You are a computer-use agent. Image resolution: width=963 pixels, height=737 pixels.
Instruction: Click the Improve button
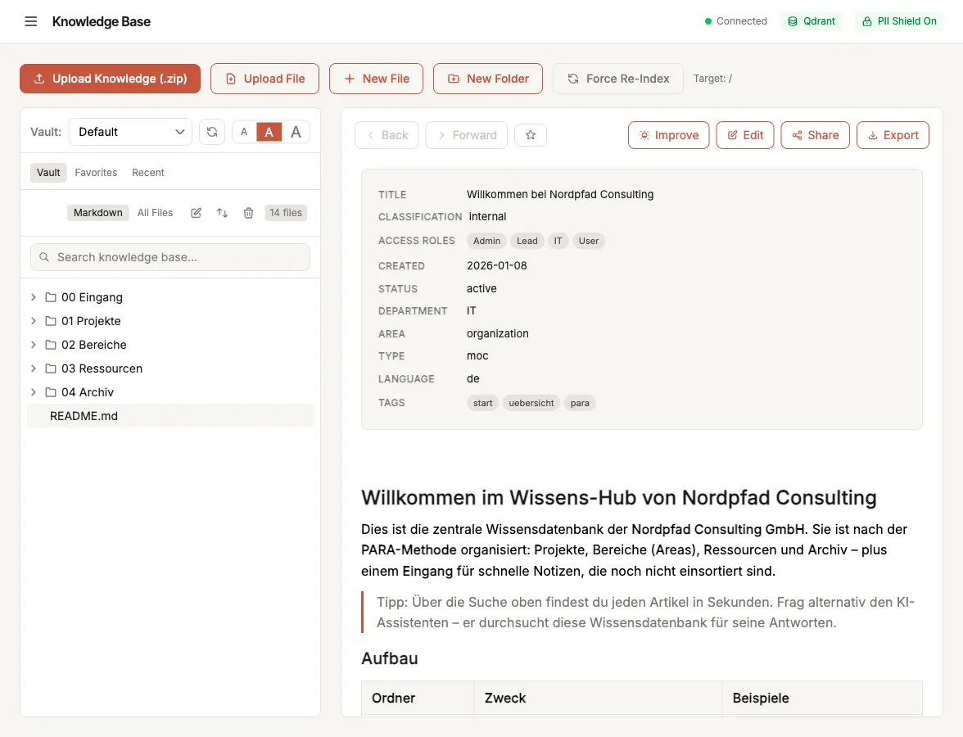pos(669,135)
